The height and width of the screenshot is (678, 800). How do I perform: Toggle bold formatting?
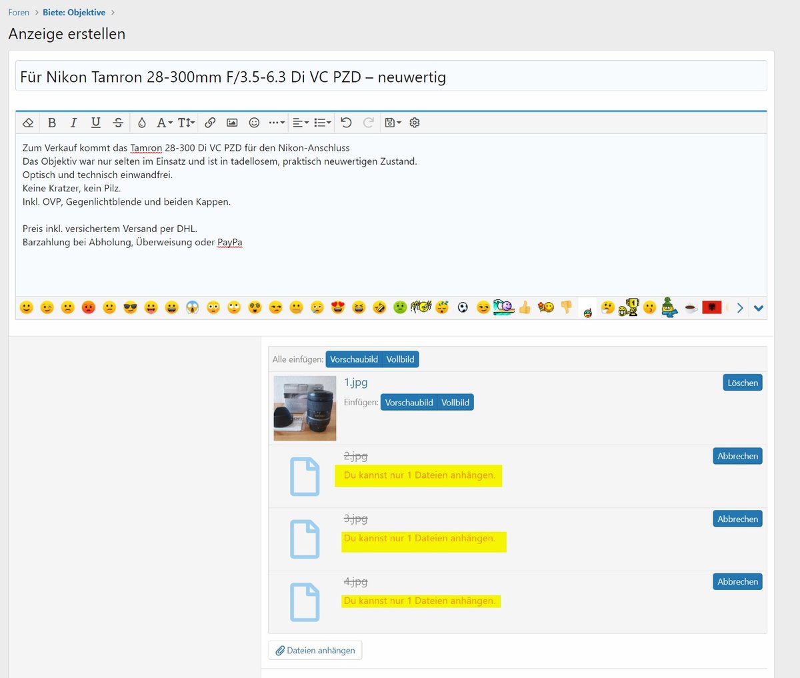52,123
